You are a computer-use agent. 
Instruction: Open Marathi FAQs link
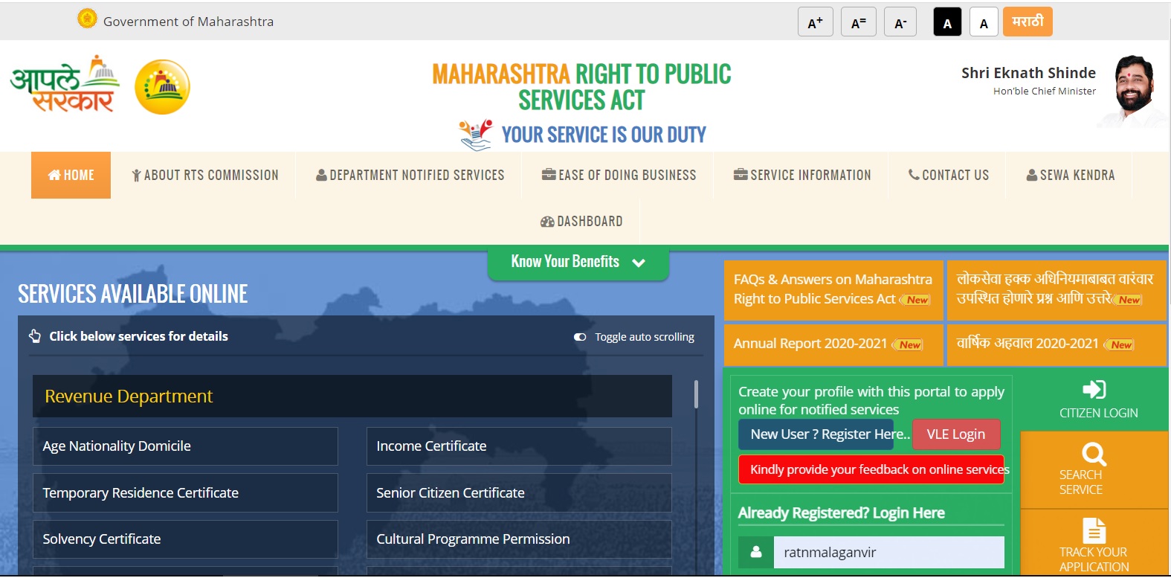(1057, 289)
